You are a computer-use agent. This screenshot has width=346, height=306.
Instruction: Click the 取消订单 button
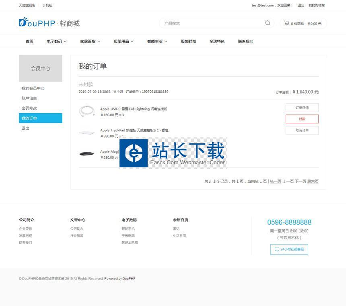302,130
